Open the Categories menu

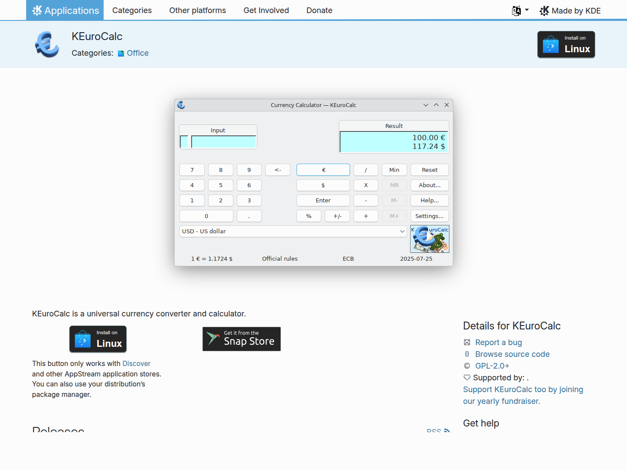coord(132,10)
